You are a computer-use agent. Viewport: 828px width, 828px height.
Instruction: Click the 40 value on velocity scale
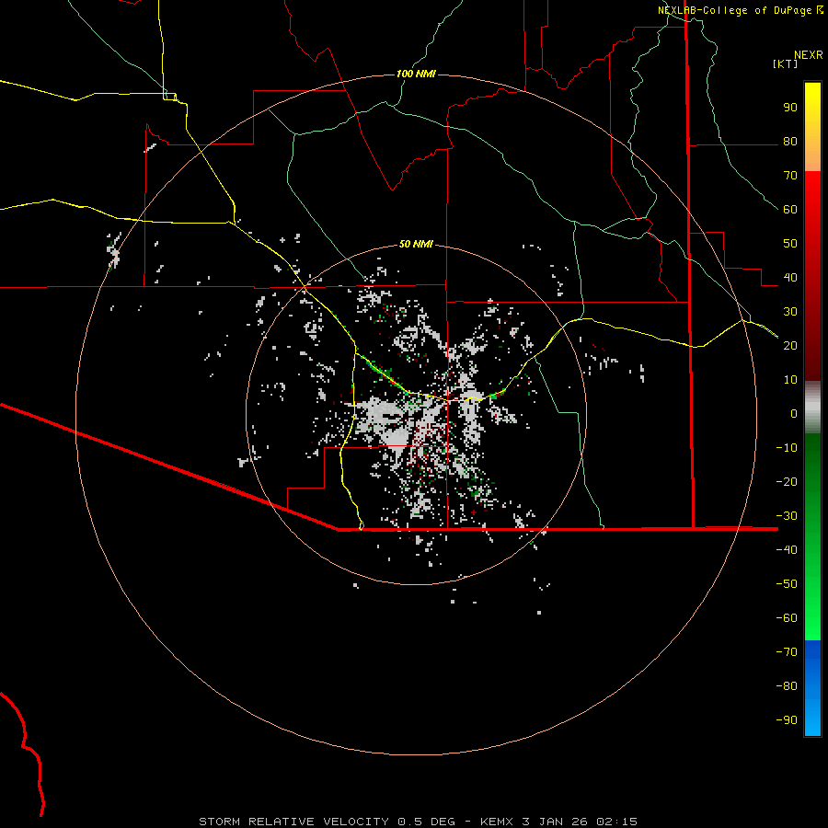[x=790, y=277]
